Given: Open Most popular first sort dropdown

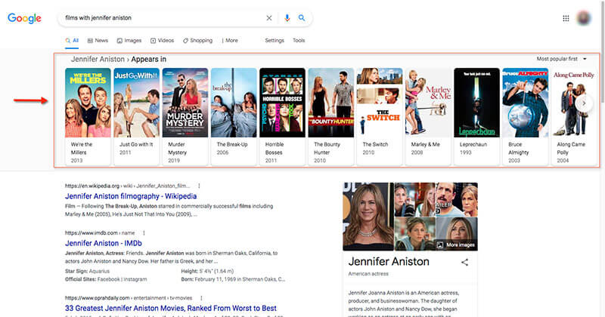Looking at the screenshot, I should (x=561, y=59).
